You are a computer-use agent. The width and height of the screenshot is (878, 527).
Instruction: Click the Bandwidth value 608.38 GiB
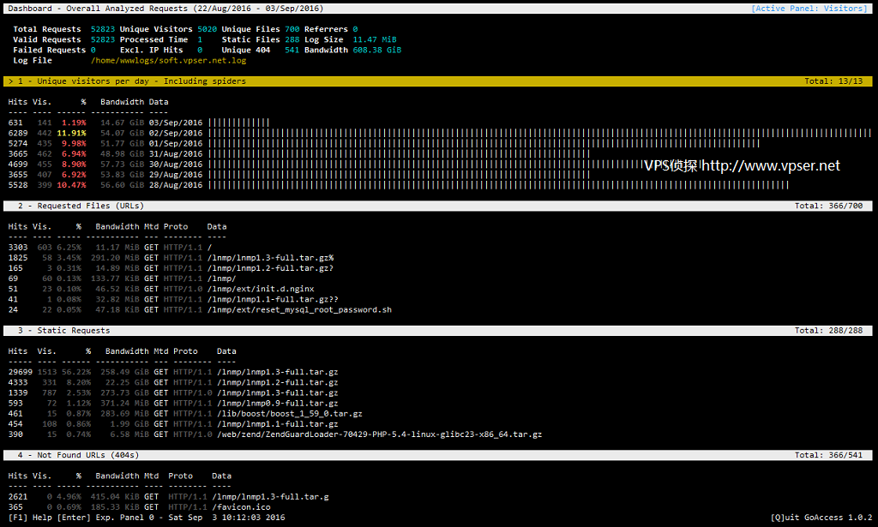[x=377, y=50]
